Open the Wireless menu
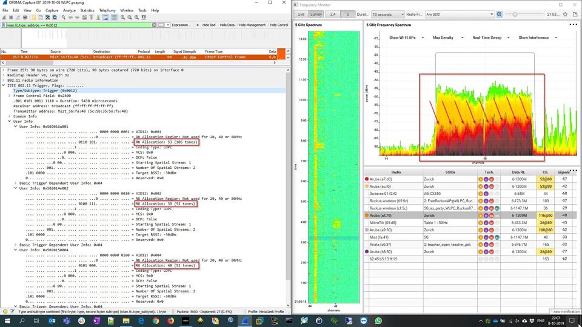Image resolution: width=582 pixels, height=327 pixels. 127,10
